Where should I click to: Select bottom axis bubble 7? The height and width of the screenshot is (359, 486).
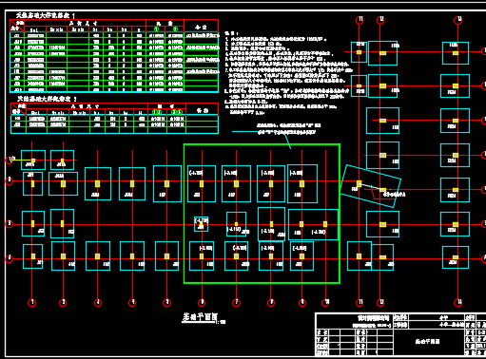[x=236, y=303]
